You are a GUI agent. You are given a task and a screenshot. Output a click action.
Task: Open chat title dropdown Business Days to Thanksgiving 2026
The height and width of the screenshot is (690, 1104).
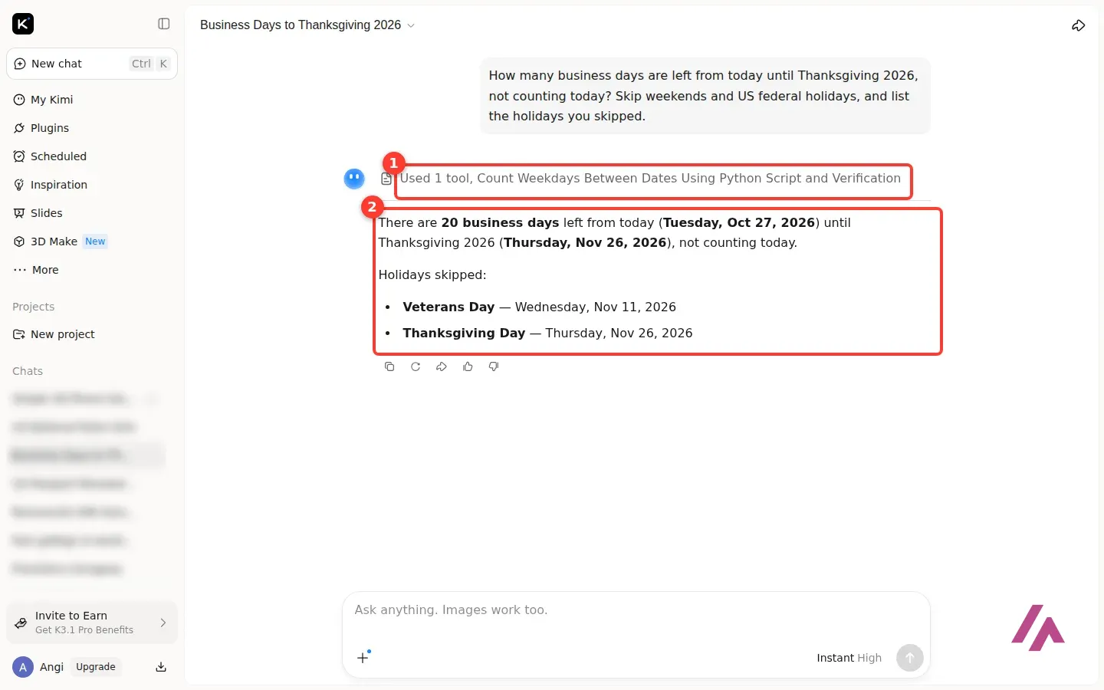click(x=307, y=25)
